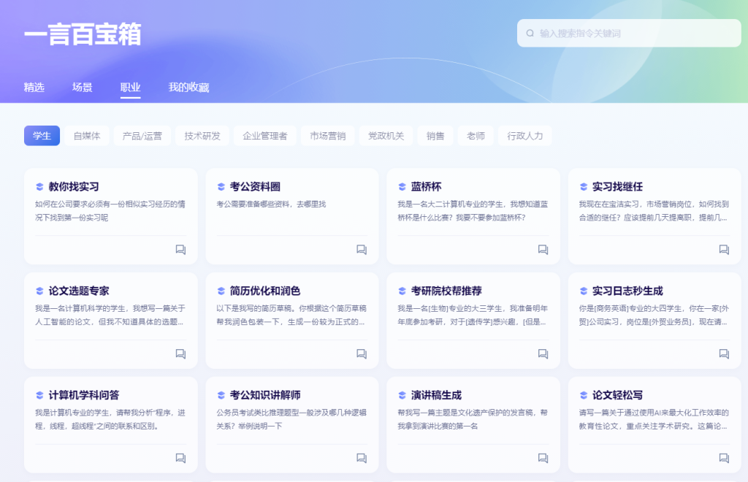Click the chat icon on 教你找实习 card

pyautogui.click(x=180, y=250)
